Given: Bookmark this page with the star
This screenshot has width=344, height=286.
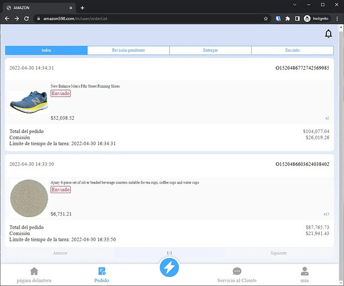Looking at the screenshot, I should 265,19.
